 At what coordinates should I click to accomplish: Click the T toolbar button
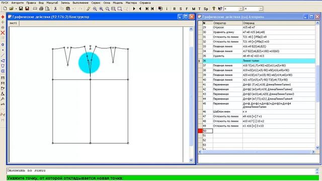tap(199, 9)
